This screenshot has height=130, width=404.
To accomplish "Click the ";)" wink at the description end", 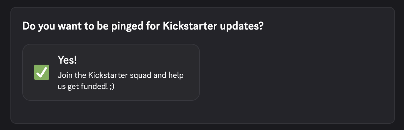I will (x=112, y=87).
